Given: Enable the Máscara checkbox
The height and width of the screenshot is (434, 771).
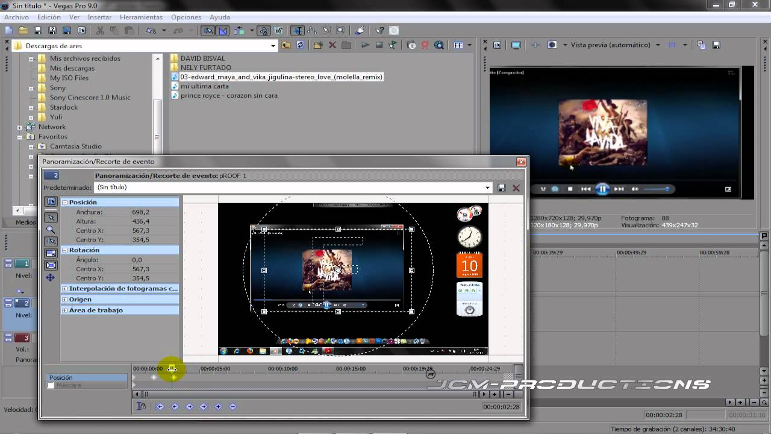Looking at the screenshot, I should [x=51, y=385].
